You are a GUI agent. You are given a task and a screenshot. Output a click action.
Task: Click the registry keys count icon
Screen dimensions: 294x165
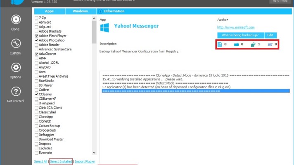253,45
